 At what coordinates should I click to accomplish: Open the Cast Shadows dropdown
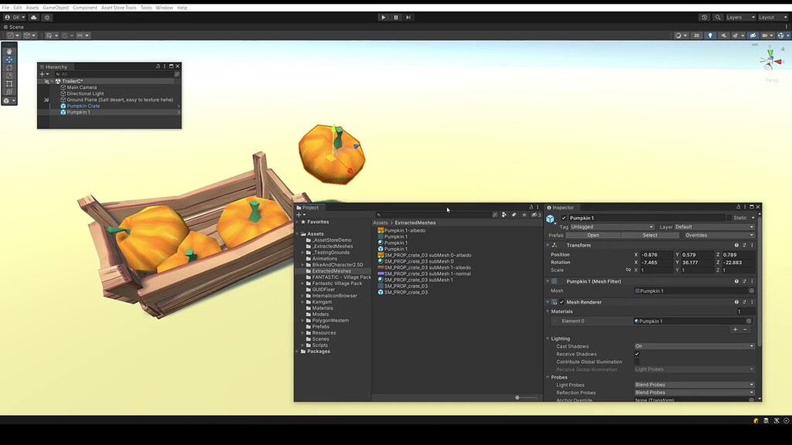[x=694, y=345]
